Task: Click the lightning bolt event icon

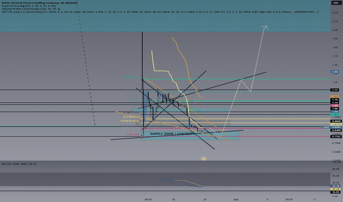Action: click(204, 159)
